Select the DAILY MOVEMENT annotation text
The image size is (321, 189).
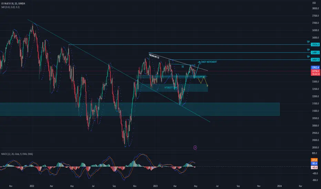click(209, 62)
